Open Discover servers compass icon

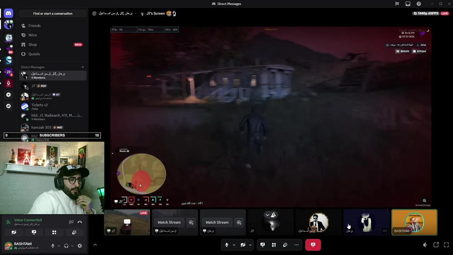click(x=8, y=106)
